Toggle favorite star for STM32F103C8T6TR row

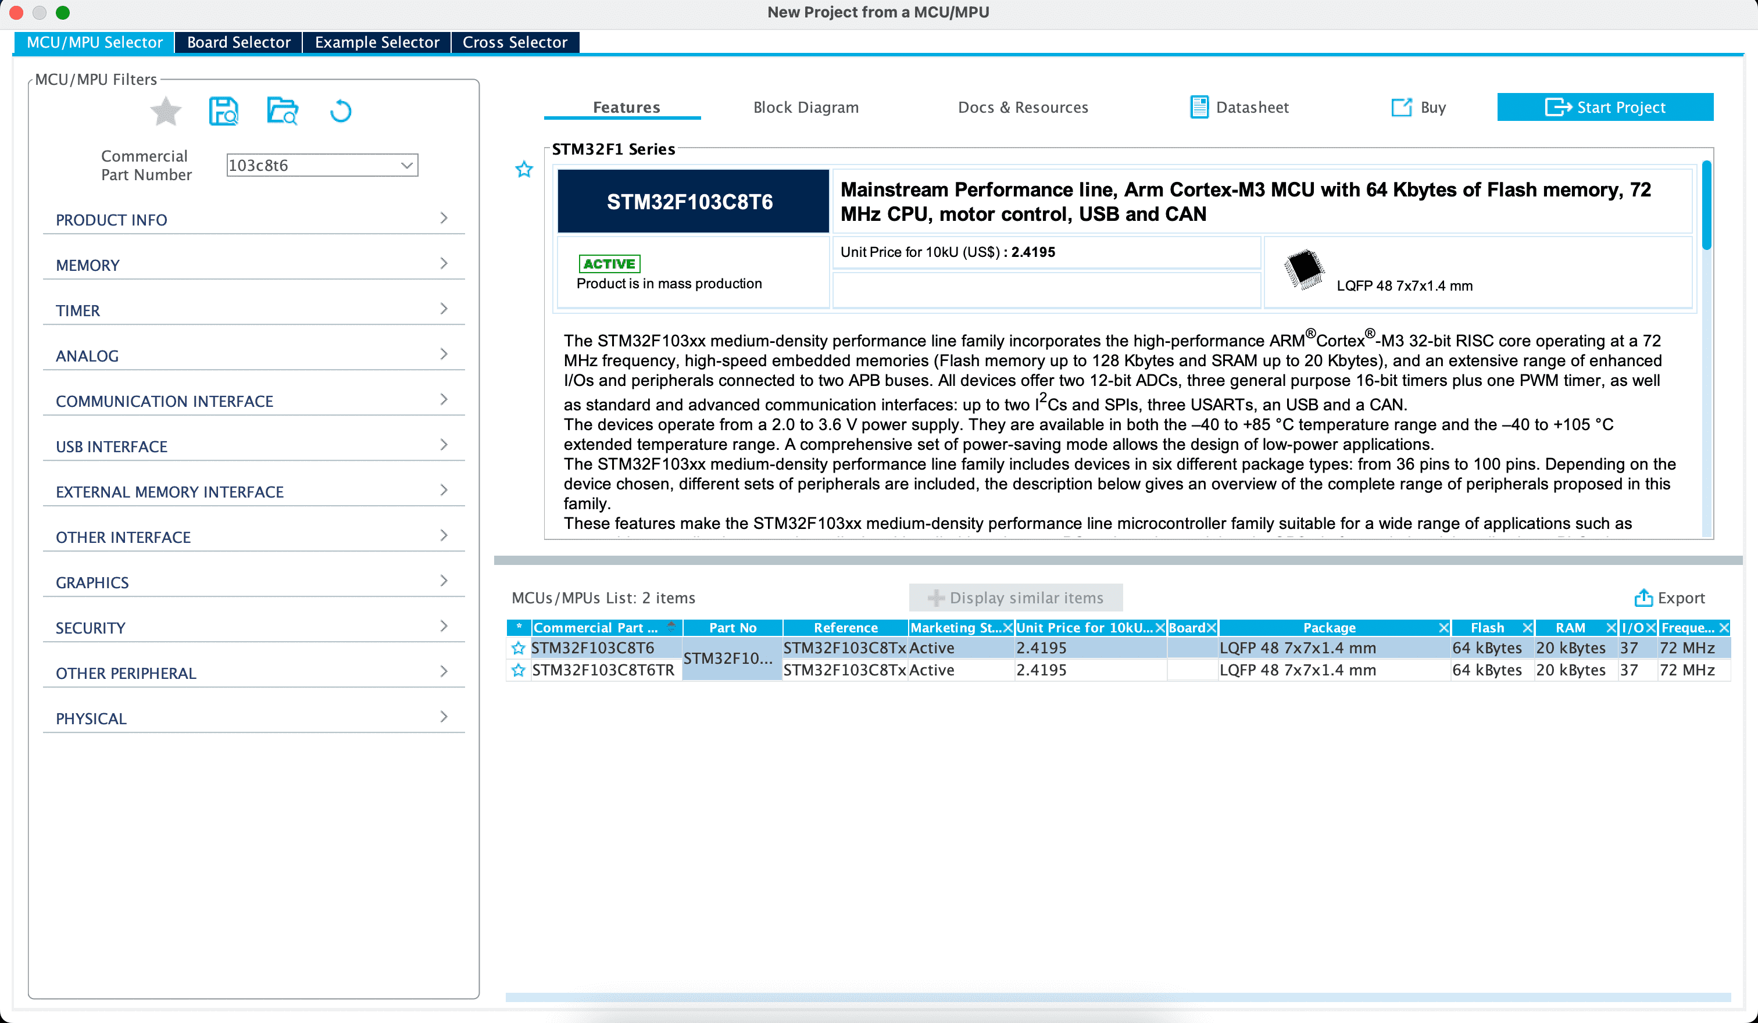pyautogui.click(x=519, y=670)
